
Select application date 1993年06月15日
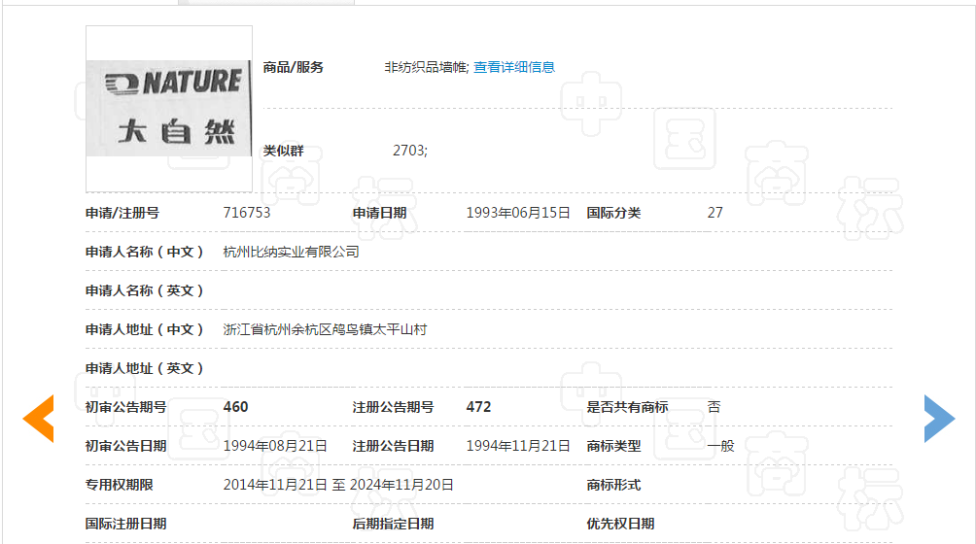pyautogui.click(x=518, y=213)
